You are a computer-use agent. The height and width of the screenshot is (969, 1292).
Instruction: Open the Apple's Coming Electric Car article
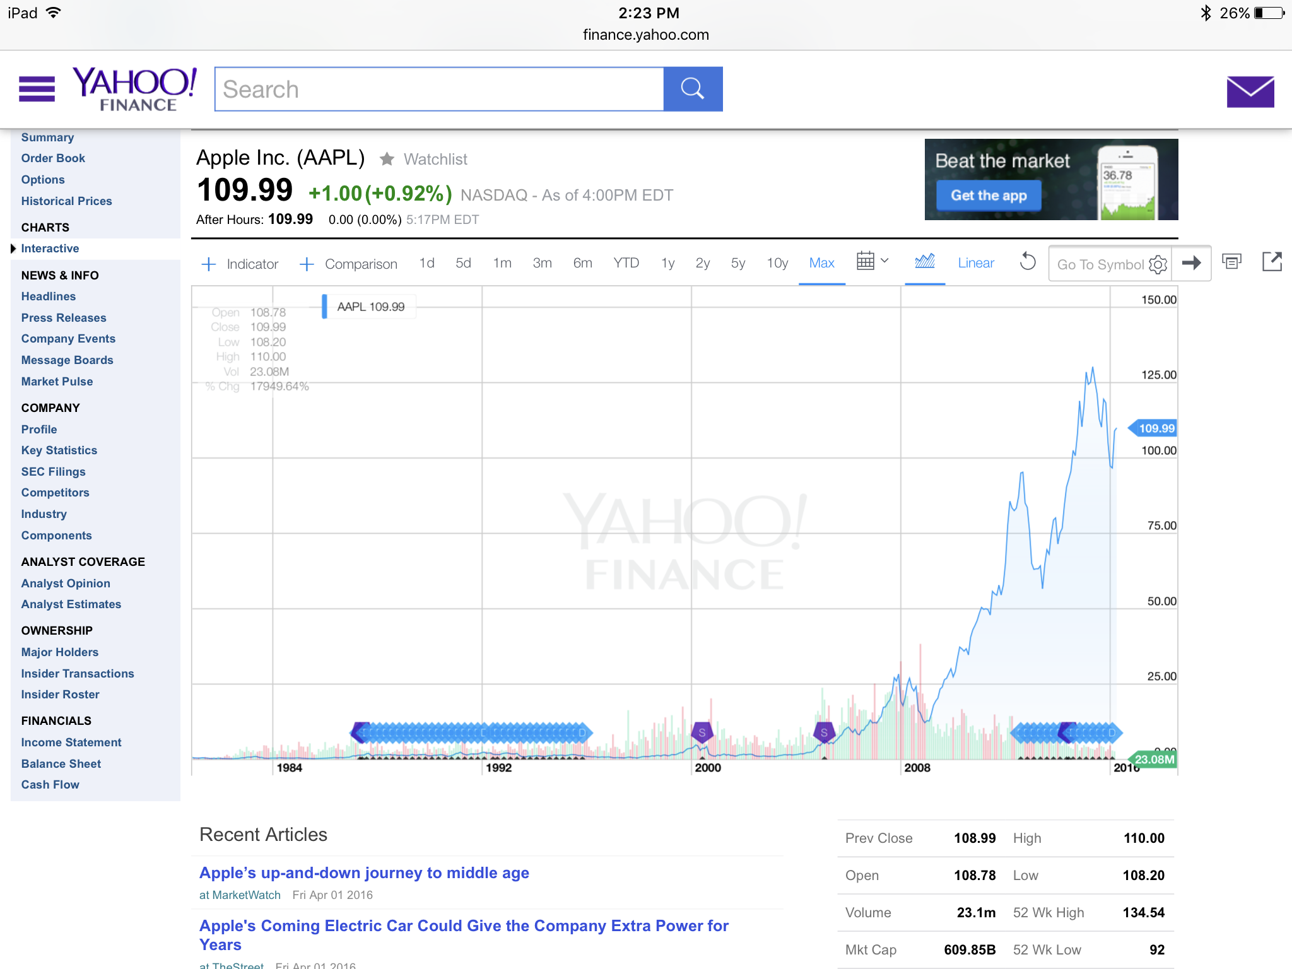pos(464,935)
